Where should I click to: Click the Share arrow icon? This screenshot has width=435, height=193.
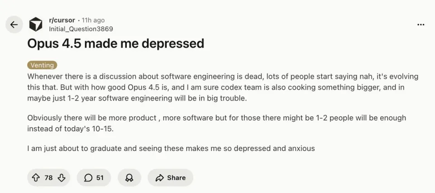(x=159, y=178)
